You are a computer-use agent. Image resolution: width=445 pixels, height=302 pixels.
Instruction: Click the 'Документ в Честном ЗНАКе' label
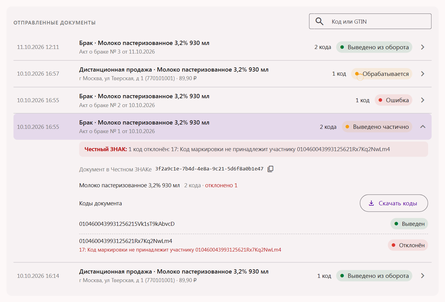click(115, 170)
